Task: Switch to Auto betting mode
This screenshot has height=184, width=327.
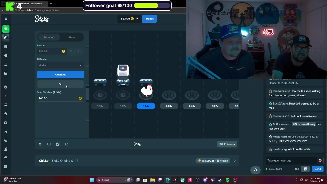Action: coord(72,37)
